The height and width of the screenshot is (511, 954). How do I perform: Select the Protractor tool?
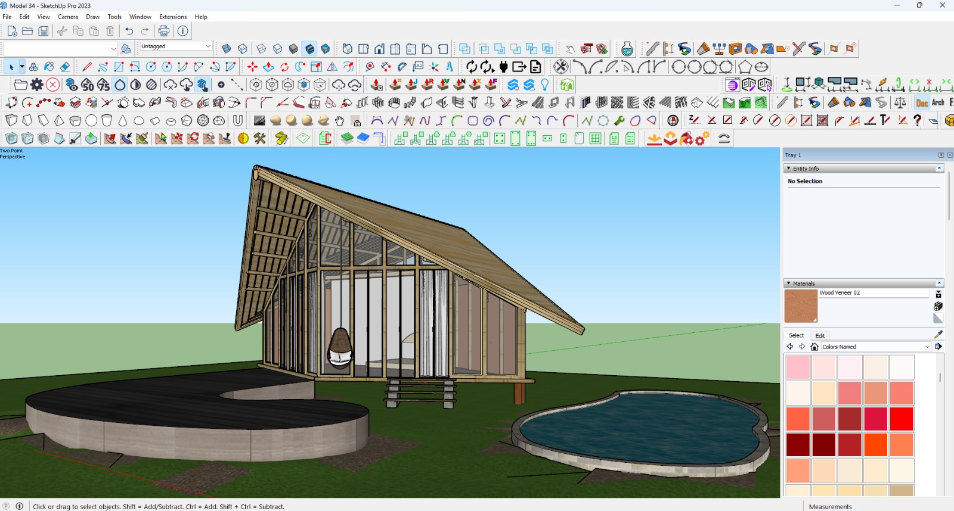coord(402,67)
